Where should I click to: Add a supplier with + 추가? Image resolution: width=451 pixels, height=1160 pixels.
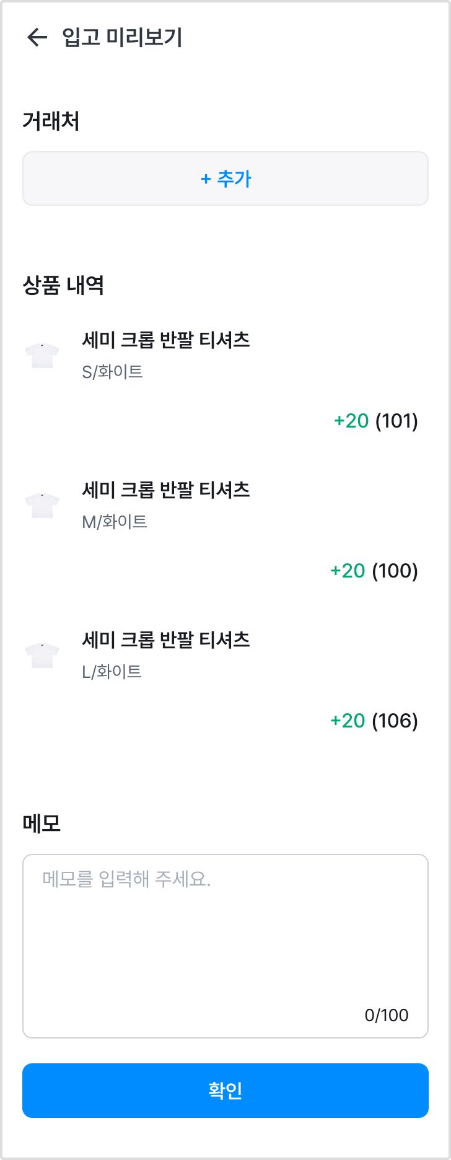[225, 178]
